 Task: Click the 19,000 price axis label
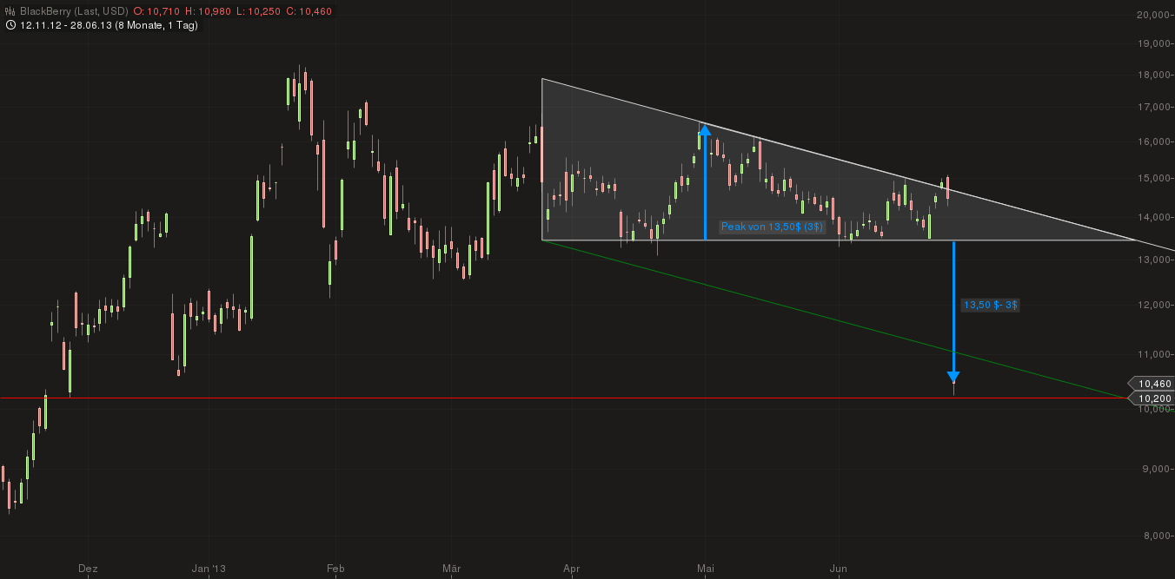(x=1154, y=43)
